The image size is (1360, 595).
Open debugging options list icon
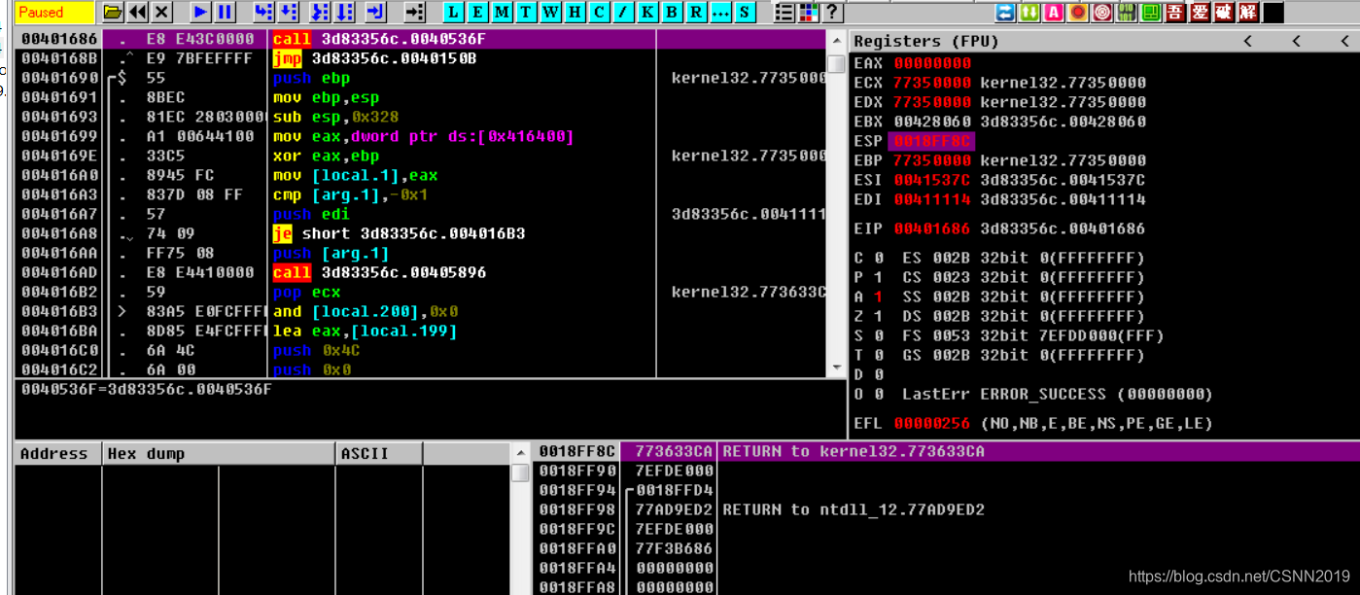[784, 13]
